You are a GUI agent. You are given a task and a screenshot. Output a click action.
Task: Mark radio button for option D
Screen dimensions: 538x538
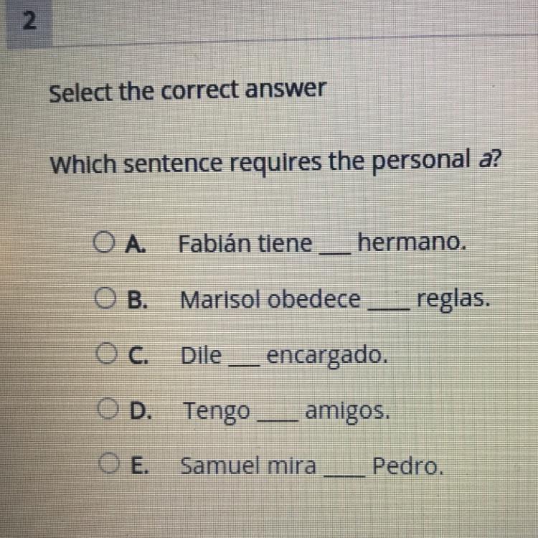pyautogui.click(x=108, y=408)
